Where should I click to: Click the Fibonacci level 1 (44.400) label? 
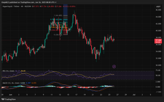[58, 15]
